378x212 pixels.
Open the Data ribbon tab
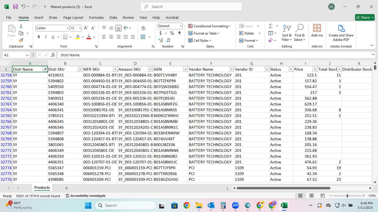(x=113, y=17)
